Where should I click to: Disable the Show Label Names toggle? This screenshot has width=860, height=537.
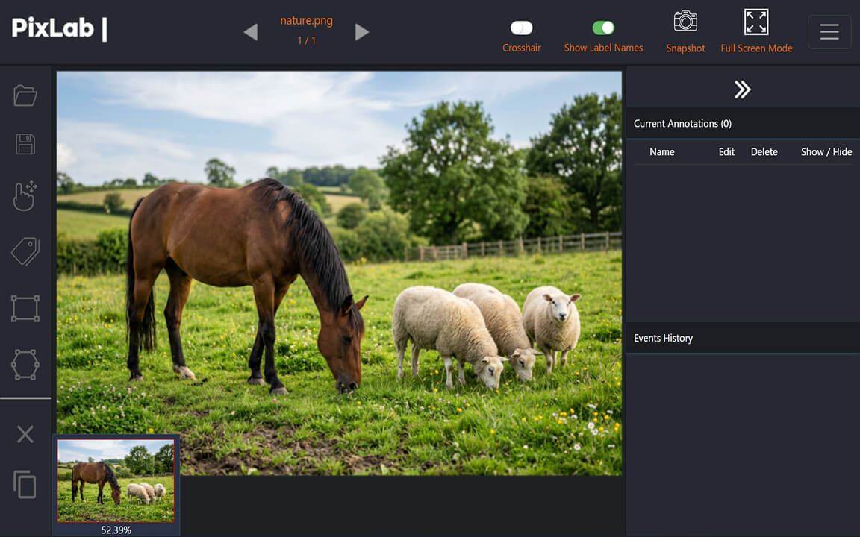pyautogui.click(x=603, y=28)
